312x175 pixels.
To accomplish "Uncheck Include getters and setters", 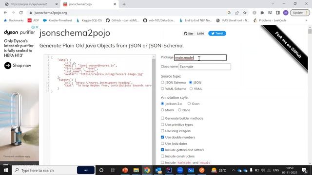I will click(x=162, y=150).
